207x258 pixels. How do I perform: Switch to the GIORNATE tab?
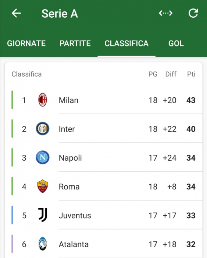click(x=26, y=43)
